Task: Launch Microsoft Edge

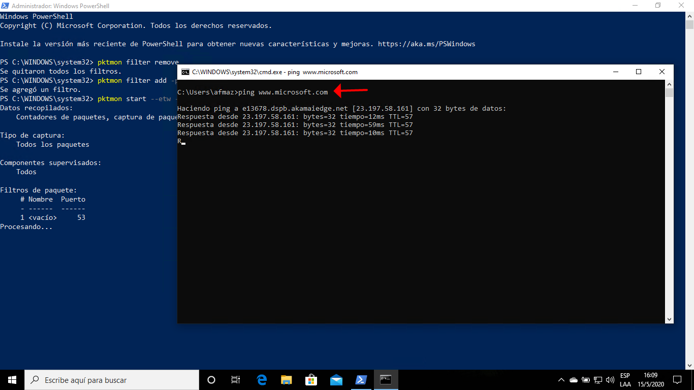Action: [x=261, y=379]
